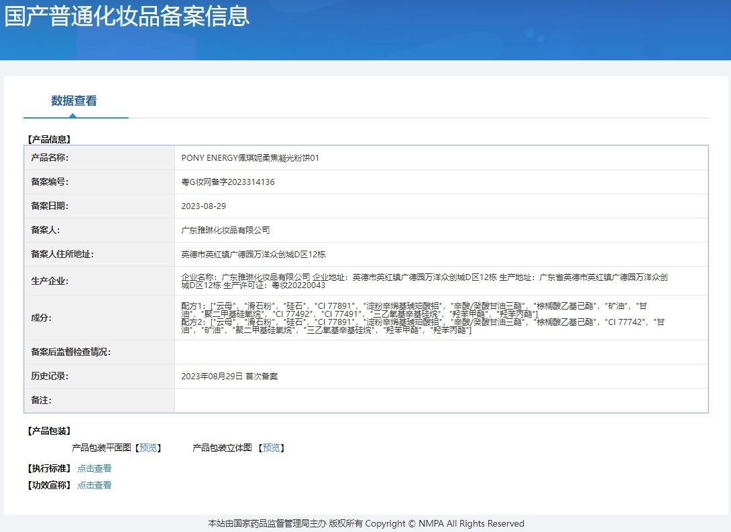This screenshot has height=532, width=731.
Task: Click the 备案编号 row label
Action: point(50,182)
